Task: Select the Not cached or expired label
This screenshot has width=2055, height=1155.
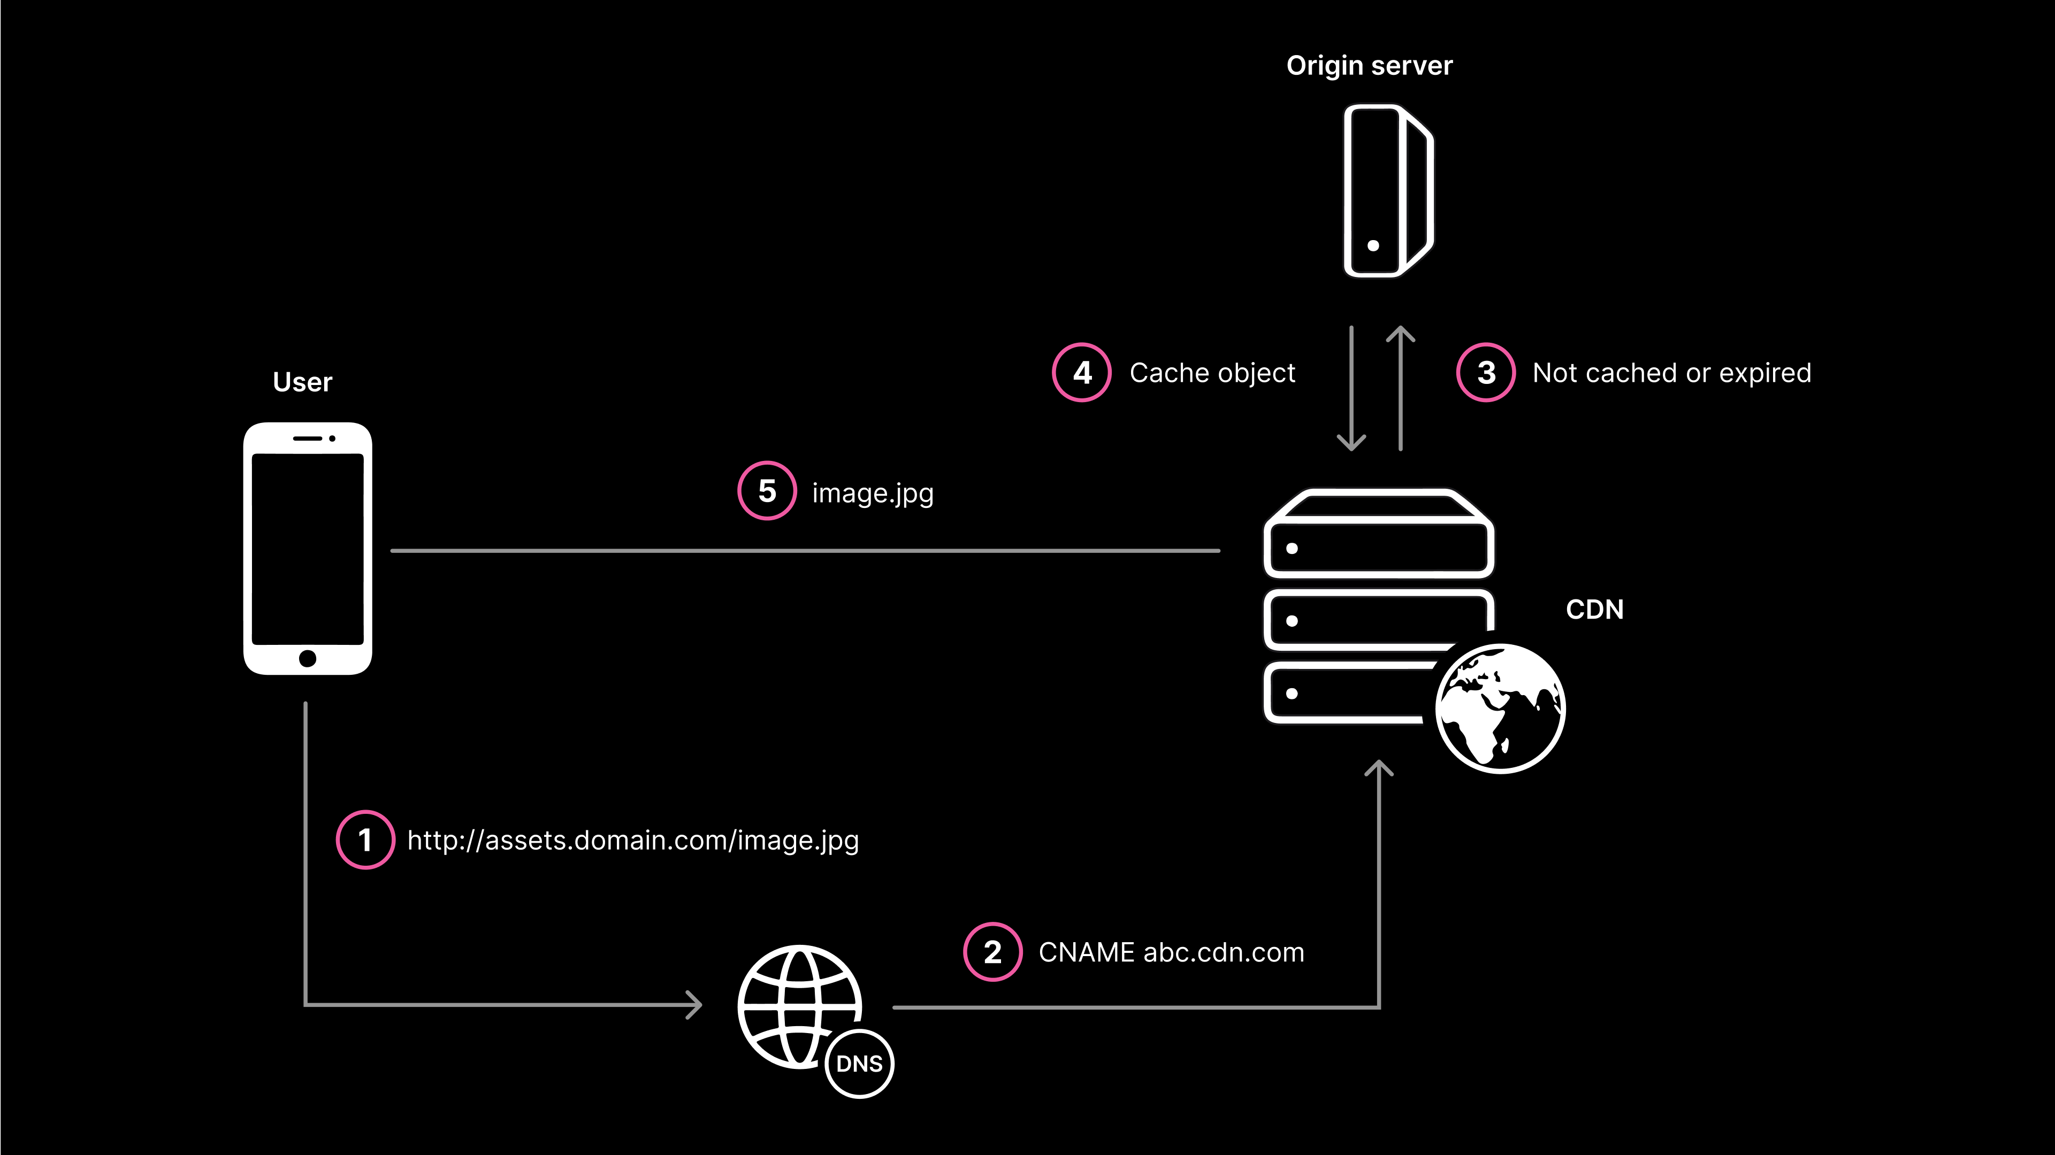Action: (1672, 372)
